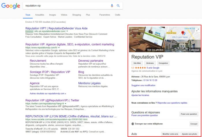Click the Envoyer button
Viewport: 202px width, 137px height.
click(x=194, y=124)
